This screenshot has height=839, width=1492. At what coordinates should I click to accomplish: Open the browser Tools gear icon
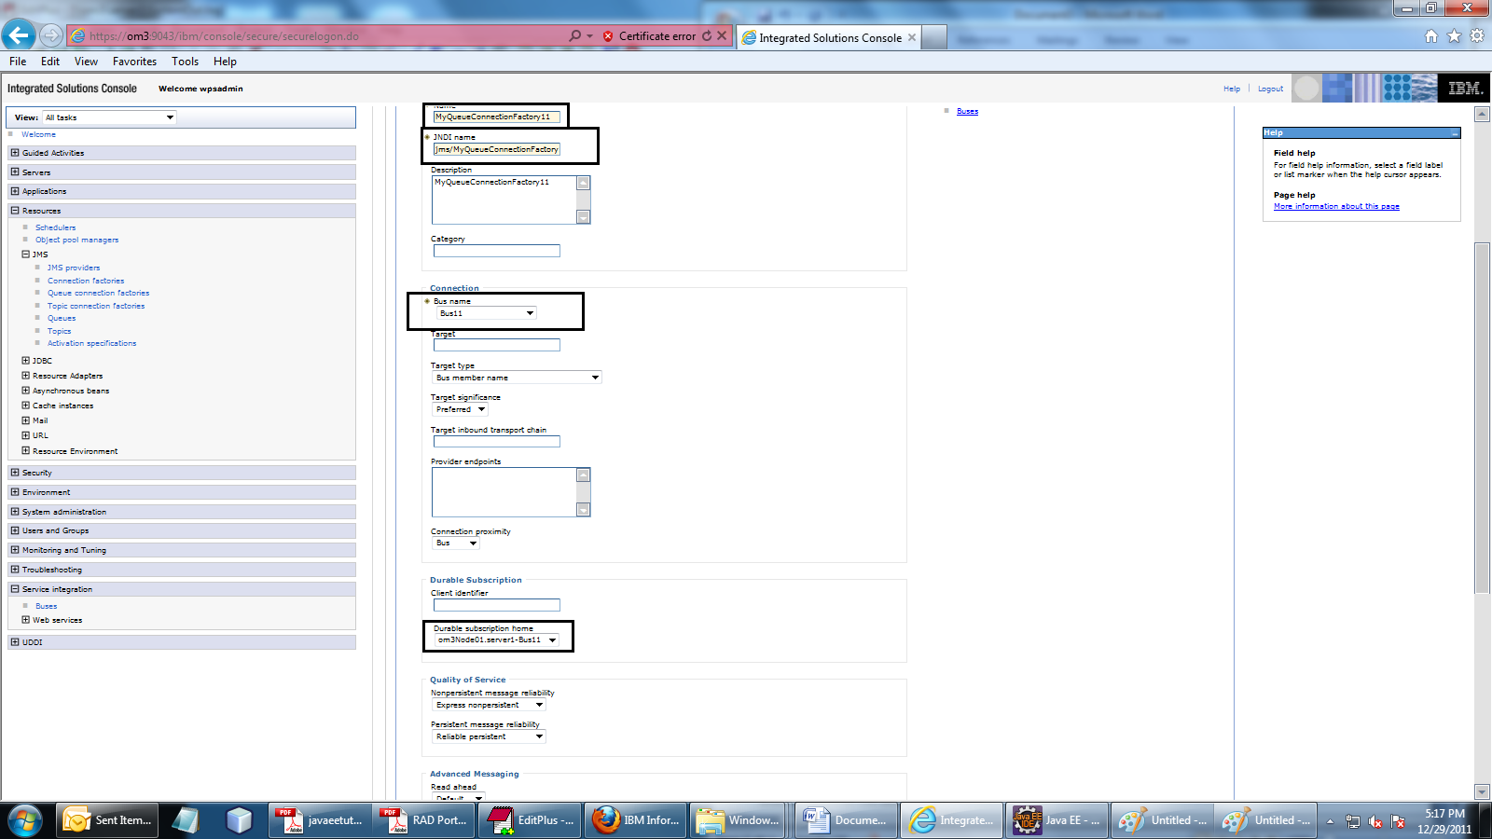click(x=1477, y=36)
